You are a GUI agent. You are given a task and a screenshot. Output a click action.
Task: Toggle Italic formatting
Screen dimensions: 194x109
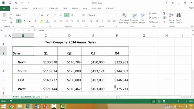pyautogui.click(x=24, y=21)
